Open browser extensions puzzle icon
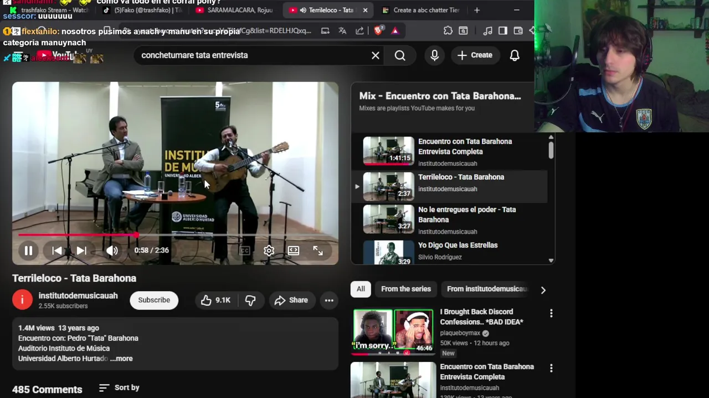The height and width of the screenshot is (398, 709). pos(448,31)
